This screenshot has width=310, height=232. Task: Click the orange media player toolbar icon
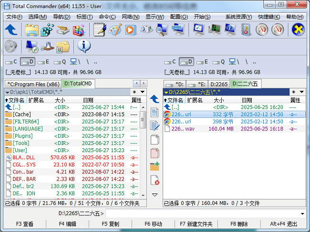(130, 29)
